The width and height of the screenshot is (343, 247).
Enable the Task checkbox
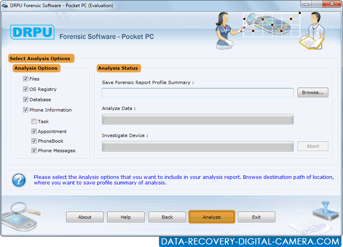tap(34, 122)
